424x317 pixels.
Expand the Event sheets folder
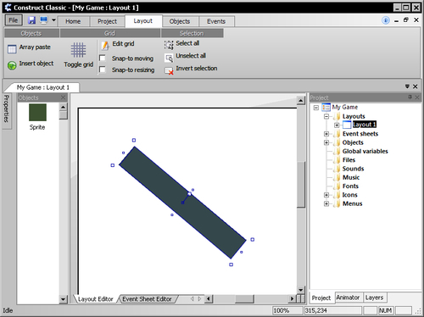[326, 134]
